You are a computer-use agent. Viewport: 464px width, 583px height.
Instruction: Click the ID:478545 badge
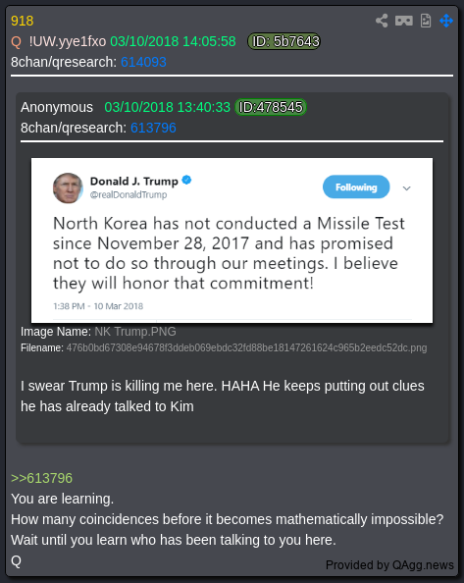[271, 107]
